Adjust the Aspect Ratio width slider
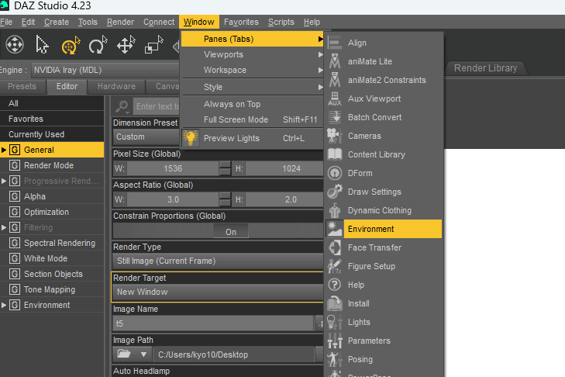Viewport: 565px width, 377px height. [x=173, y=199]
